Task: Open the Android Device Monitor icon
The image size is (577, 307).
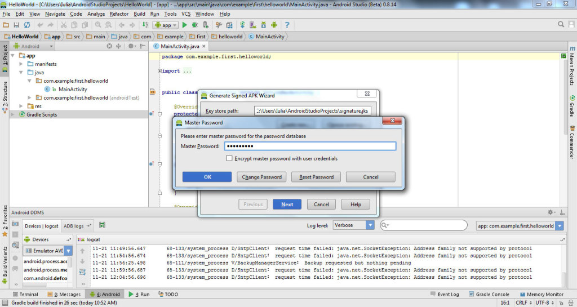Action: point(274,25)
